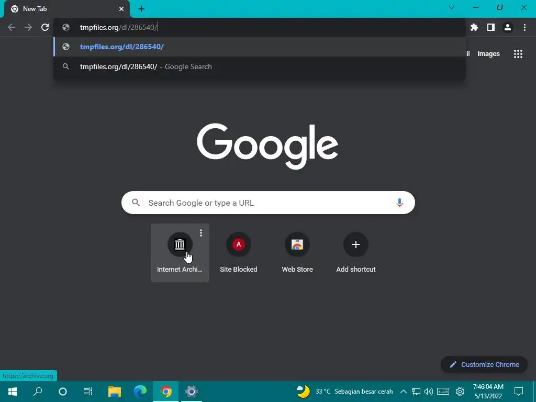The height and width of the screenshot is (402, 536).
Task: Open the network status tray icon
Action: click(x=416, y=392)
